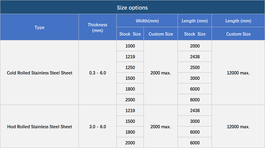Select "2000 max." custom width for Hod Rolled

tap(161, 127)
